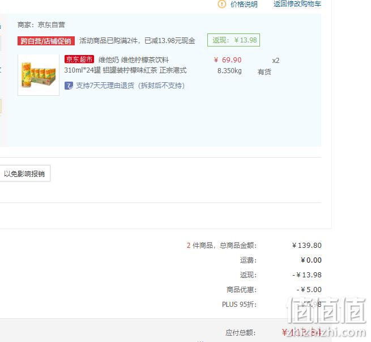The height and width of the screenshot is (342, 371).
Task: Select the stock status 有货
Action: point(264,72)
